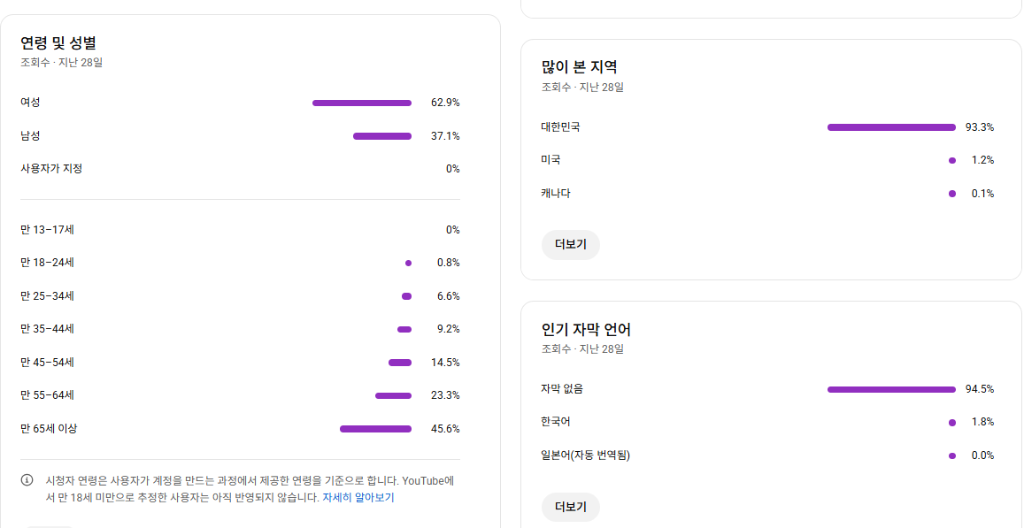Click the 만 65세 이상 age bar
Screen dimensions: 1024x528
375,429
